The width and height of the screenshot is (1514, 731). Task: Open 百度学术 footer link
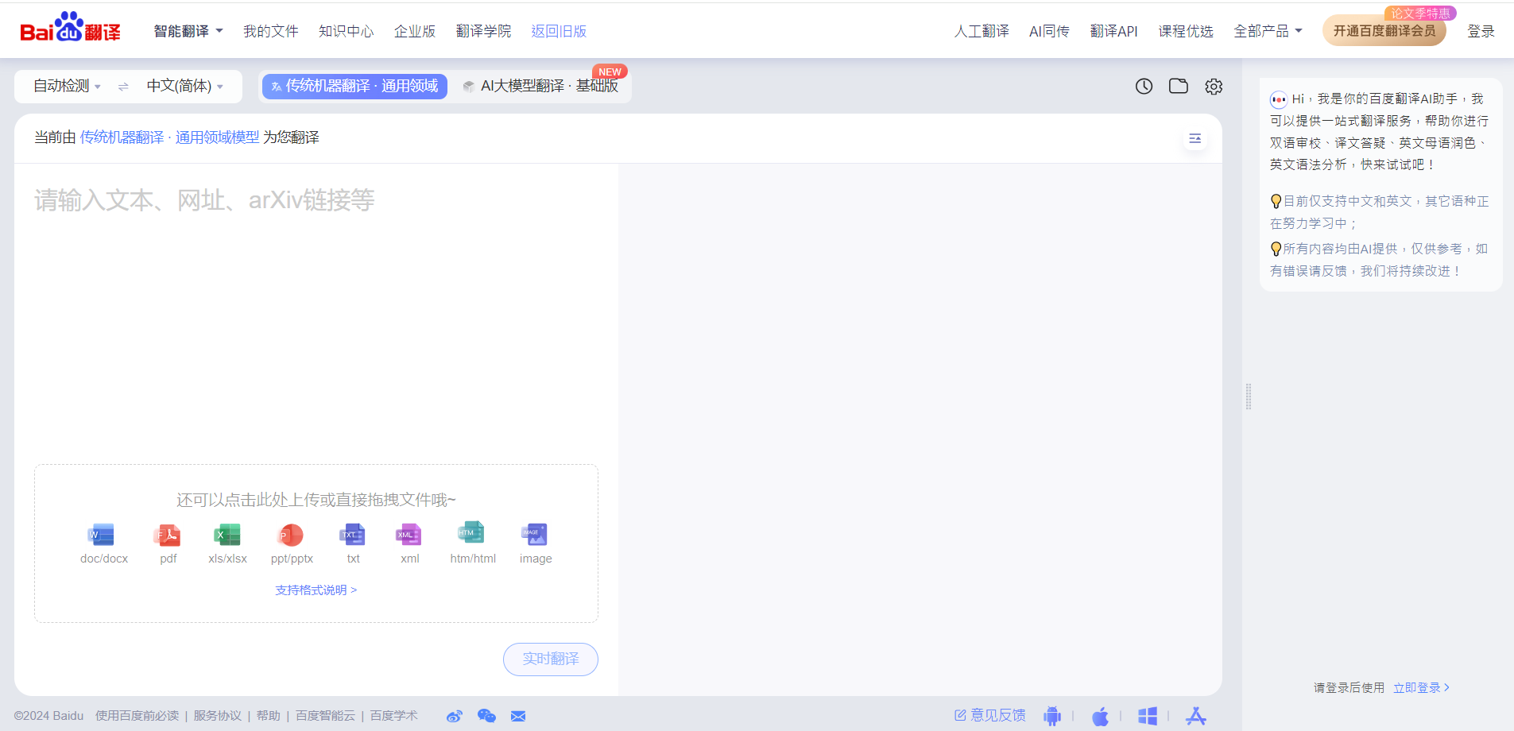(x=394, y=716)
